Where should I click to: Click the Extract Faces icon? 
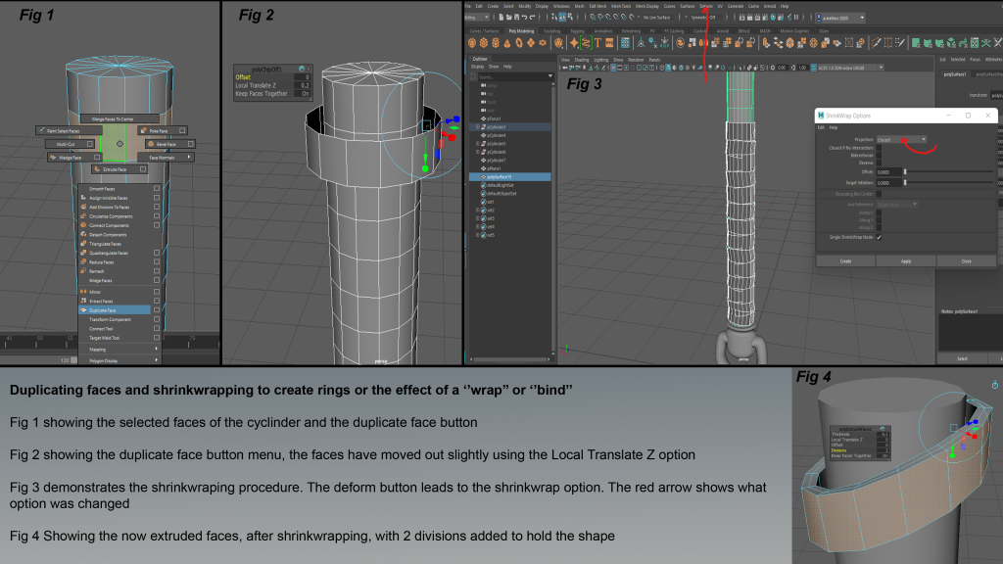(x=83, y=302)
